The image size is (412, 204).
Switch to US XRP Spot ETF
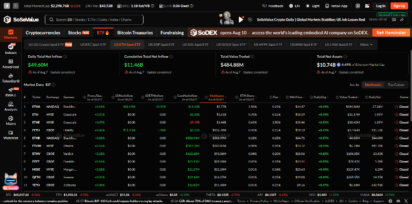click(x=161, y=45)
